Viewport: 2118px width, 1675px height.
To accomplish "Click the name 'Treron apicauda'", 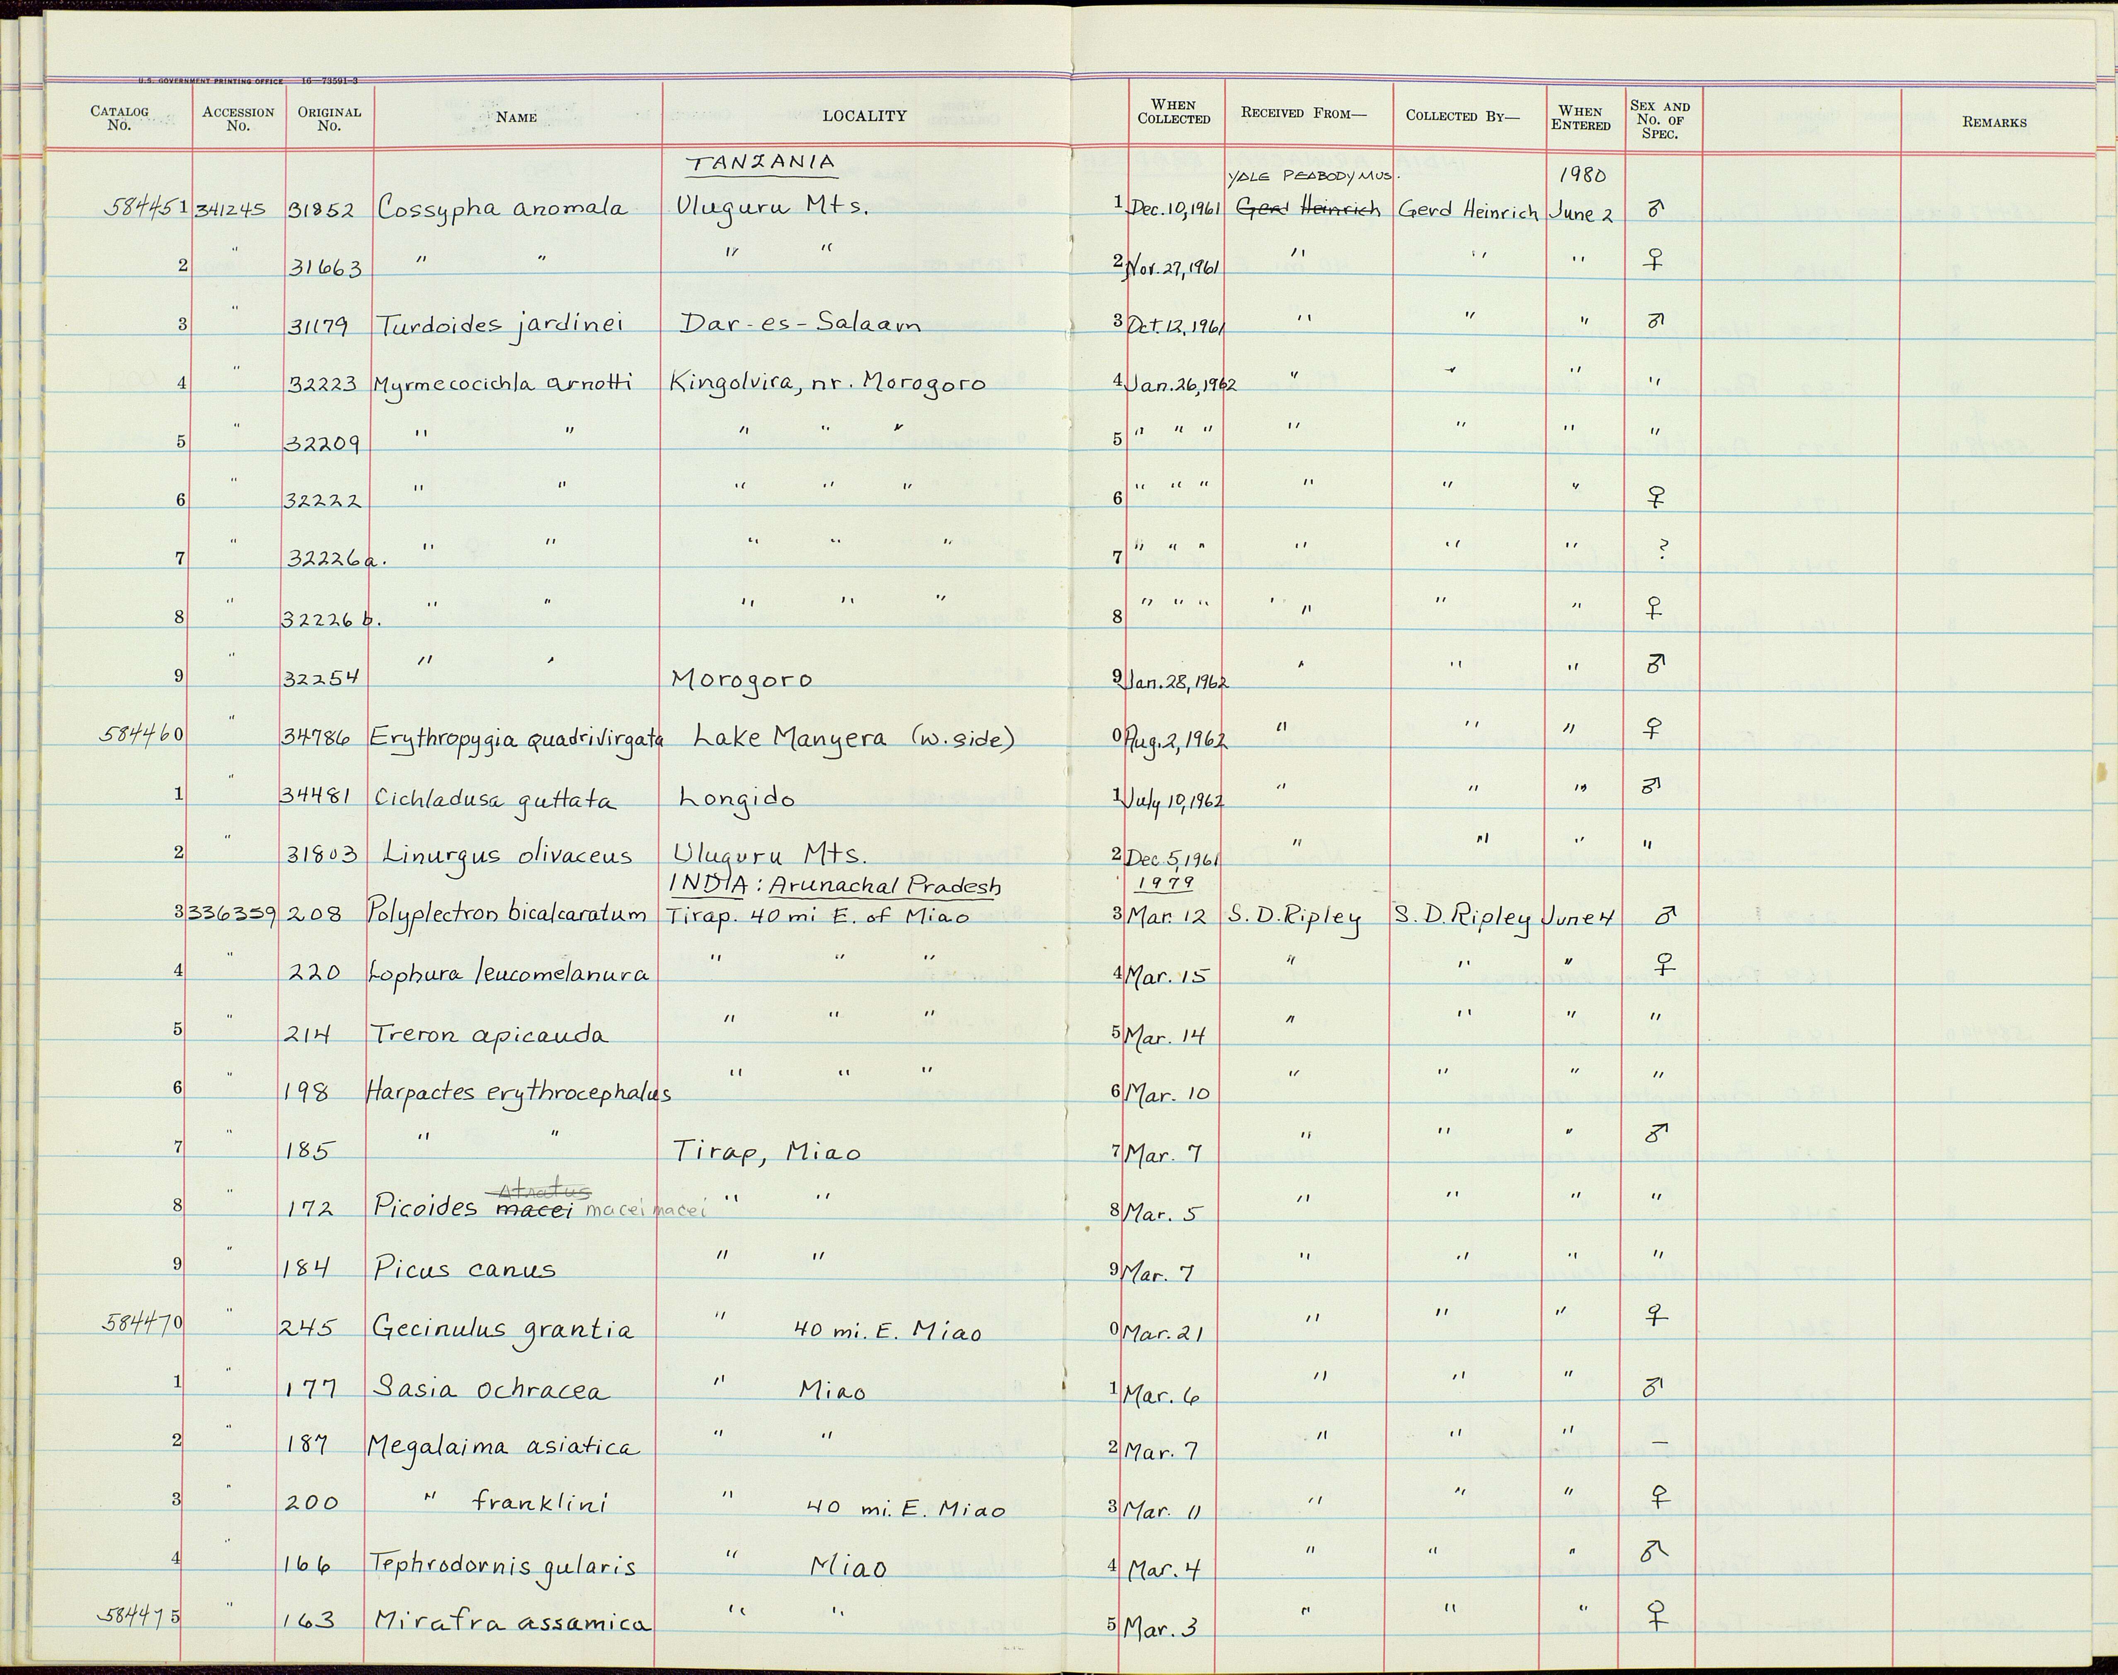I will coord(489,1034).
